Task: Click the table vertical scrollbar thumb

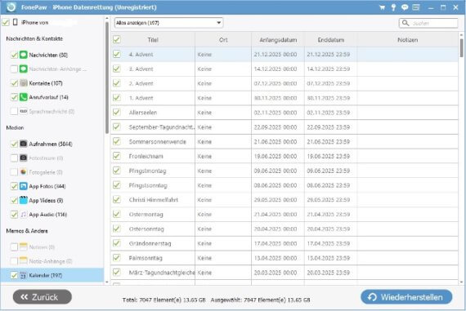Action: point(461,47)
